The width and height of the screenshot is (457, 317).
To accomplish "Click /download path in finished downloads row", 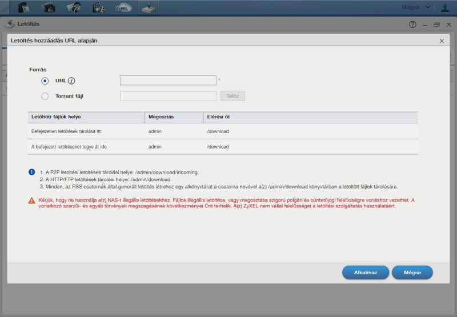I will [x=218, y=147].
